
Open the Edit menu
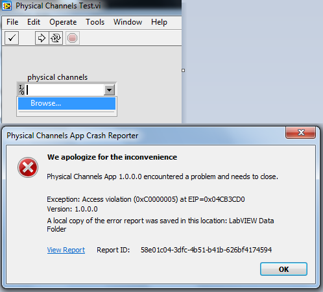point(34,22)
